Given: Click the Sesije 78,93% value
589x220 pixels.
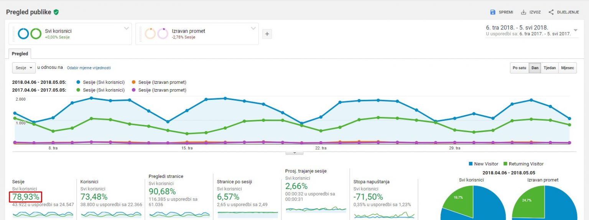Looking at the screenshot, I should (x=26, y=197).
